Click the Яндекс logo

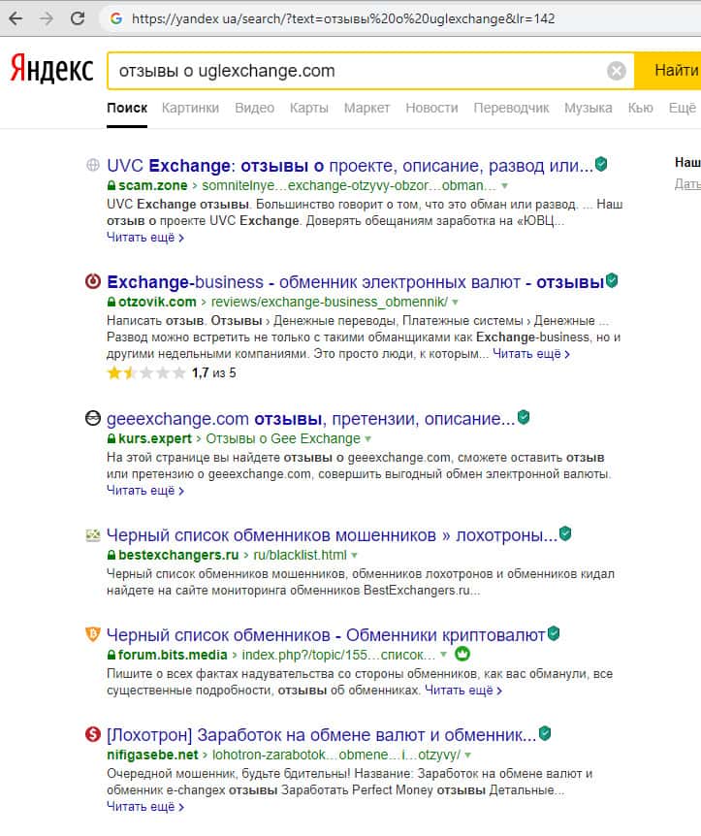click(51, 70)
